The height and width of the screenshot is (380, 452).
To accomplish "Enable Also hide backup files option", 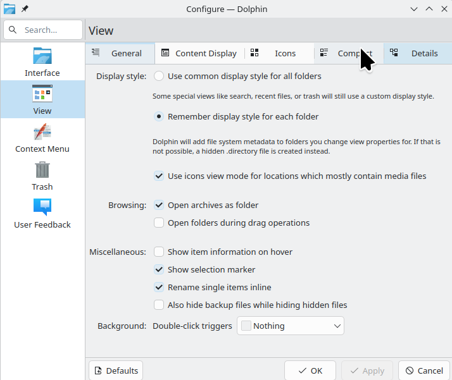I will point(159,305).
